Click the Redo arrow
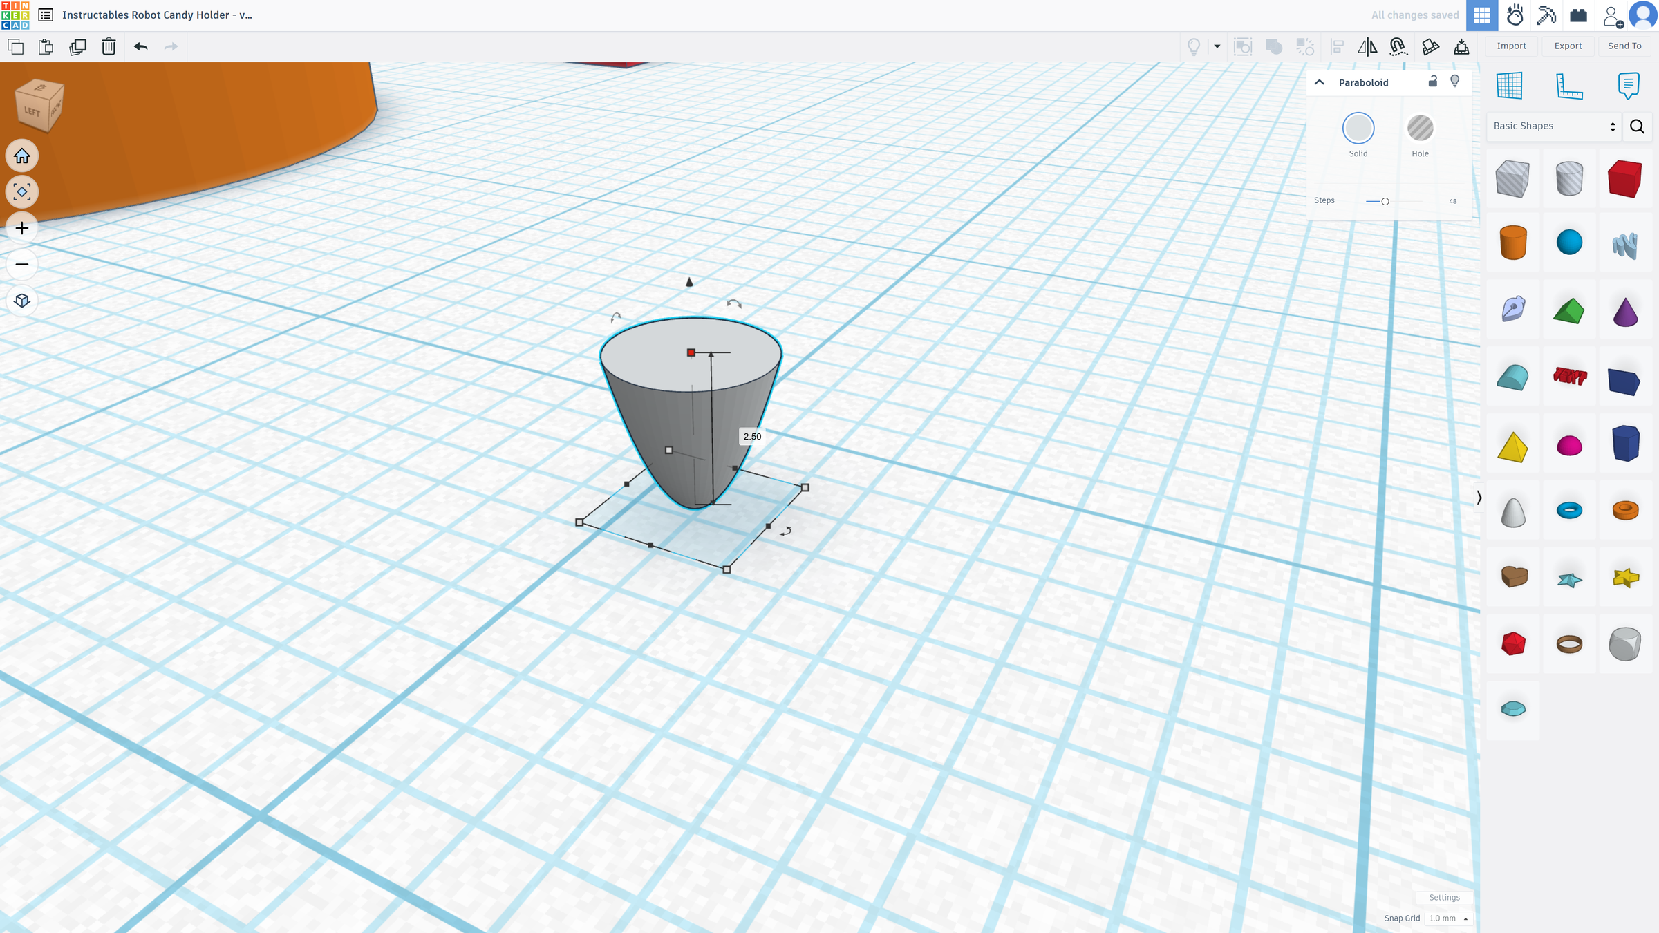1659x933 pixels. (x=171, y=46)
